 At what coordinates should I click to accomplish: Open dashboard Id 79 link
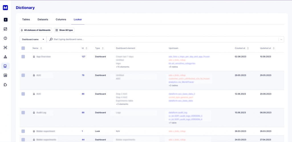pyautogui.click(x=83, y=75)
